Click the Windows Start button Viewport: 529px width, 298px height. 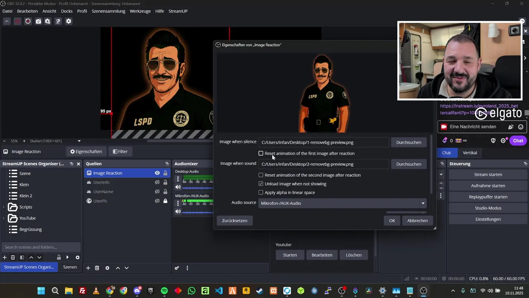[41, 291]
